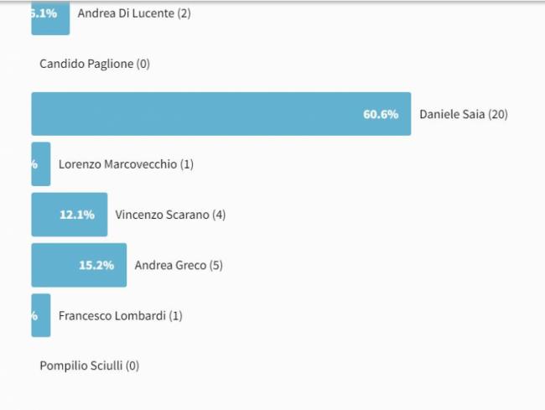Viewport: 545px width, 410px height.
Task: Click the 12.1% percentage text
Action: [x=77, y=215]
